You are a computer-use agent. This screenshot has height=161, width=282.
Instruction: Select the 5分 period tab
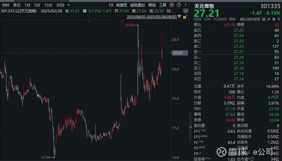37,5
